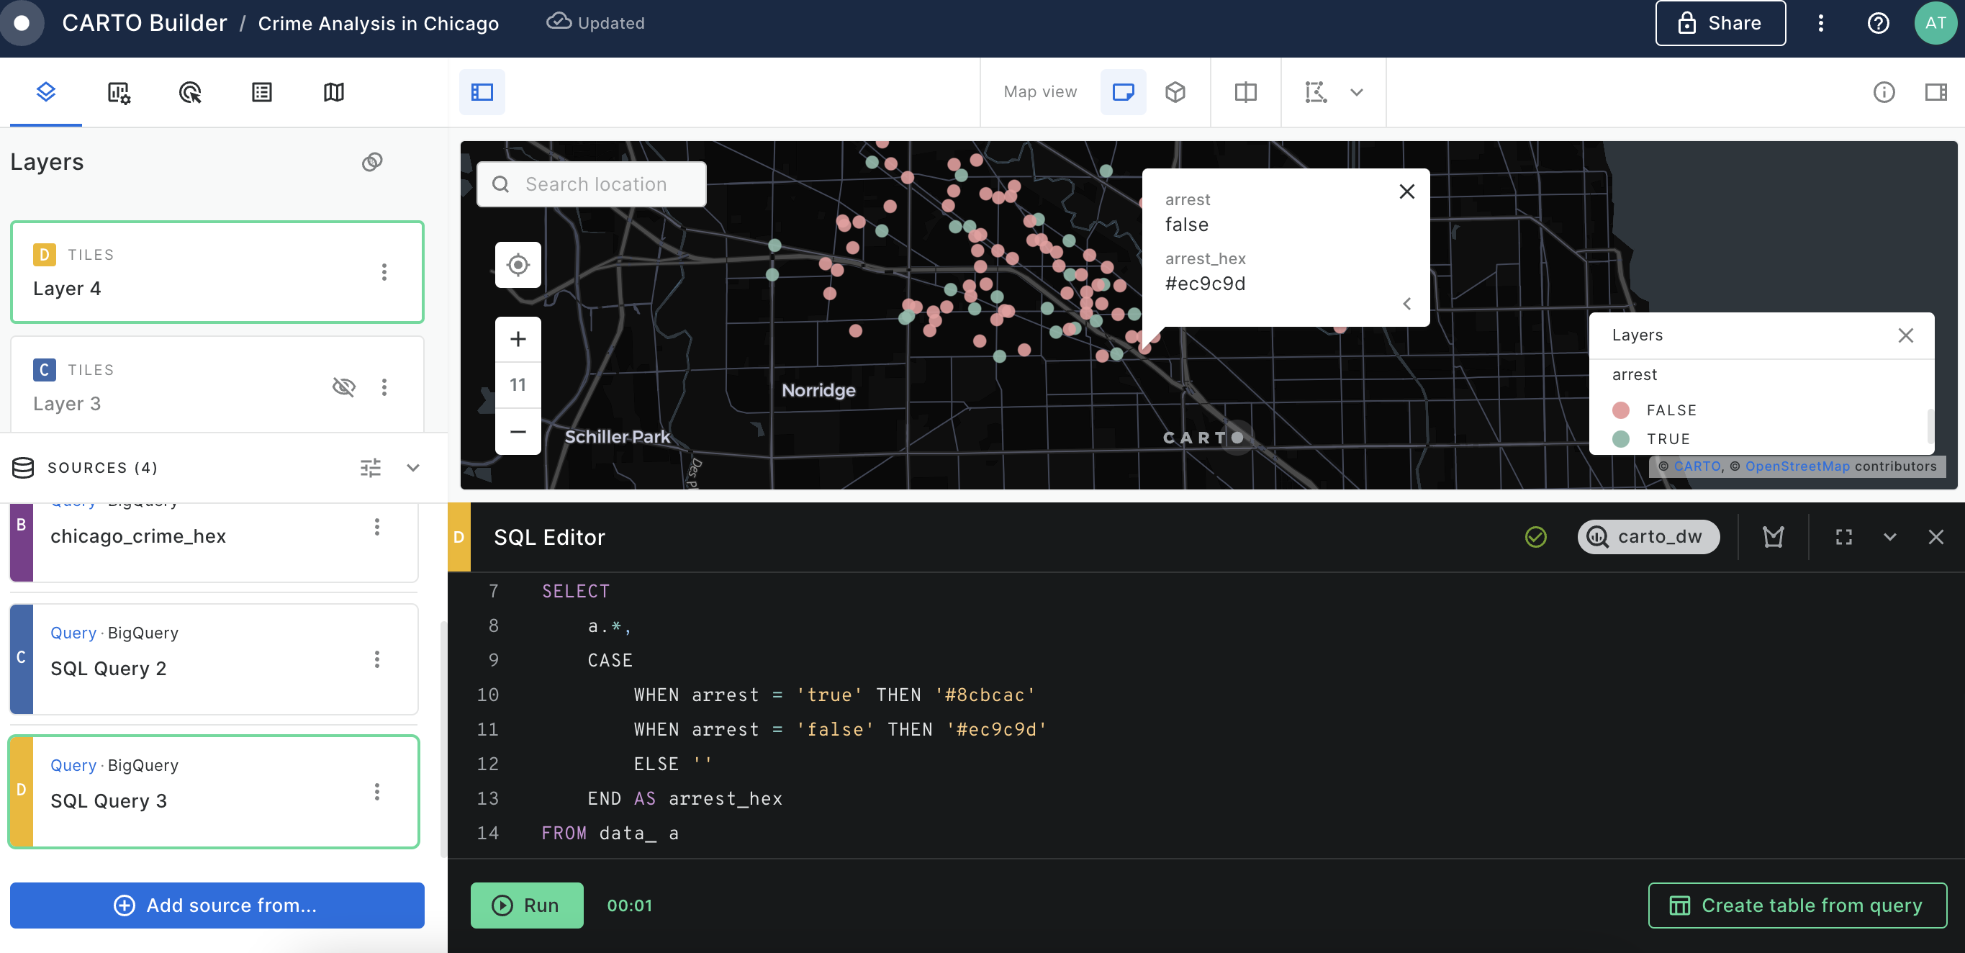This screenshot has height=953, width=1965.
Task: Collapse the popup with the left chevron
Action: [x=1406, y=303]
